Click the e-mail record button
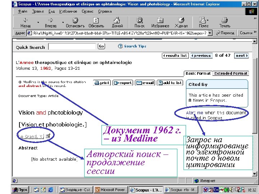259x194 pixels. coord(145,83)
